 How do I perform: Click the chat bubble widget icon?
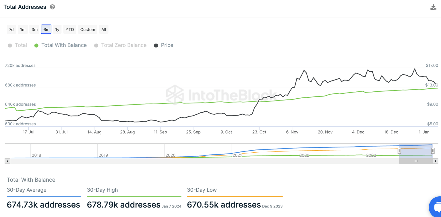(437, 207)
